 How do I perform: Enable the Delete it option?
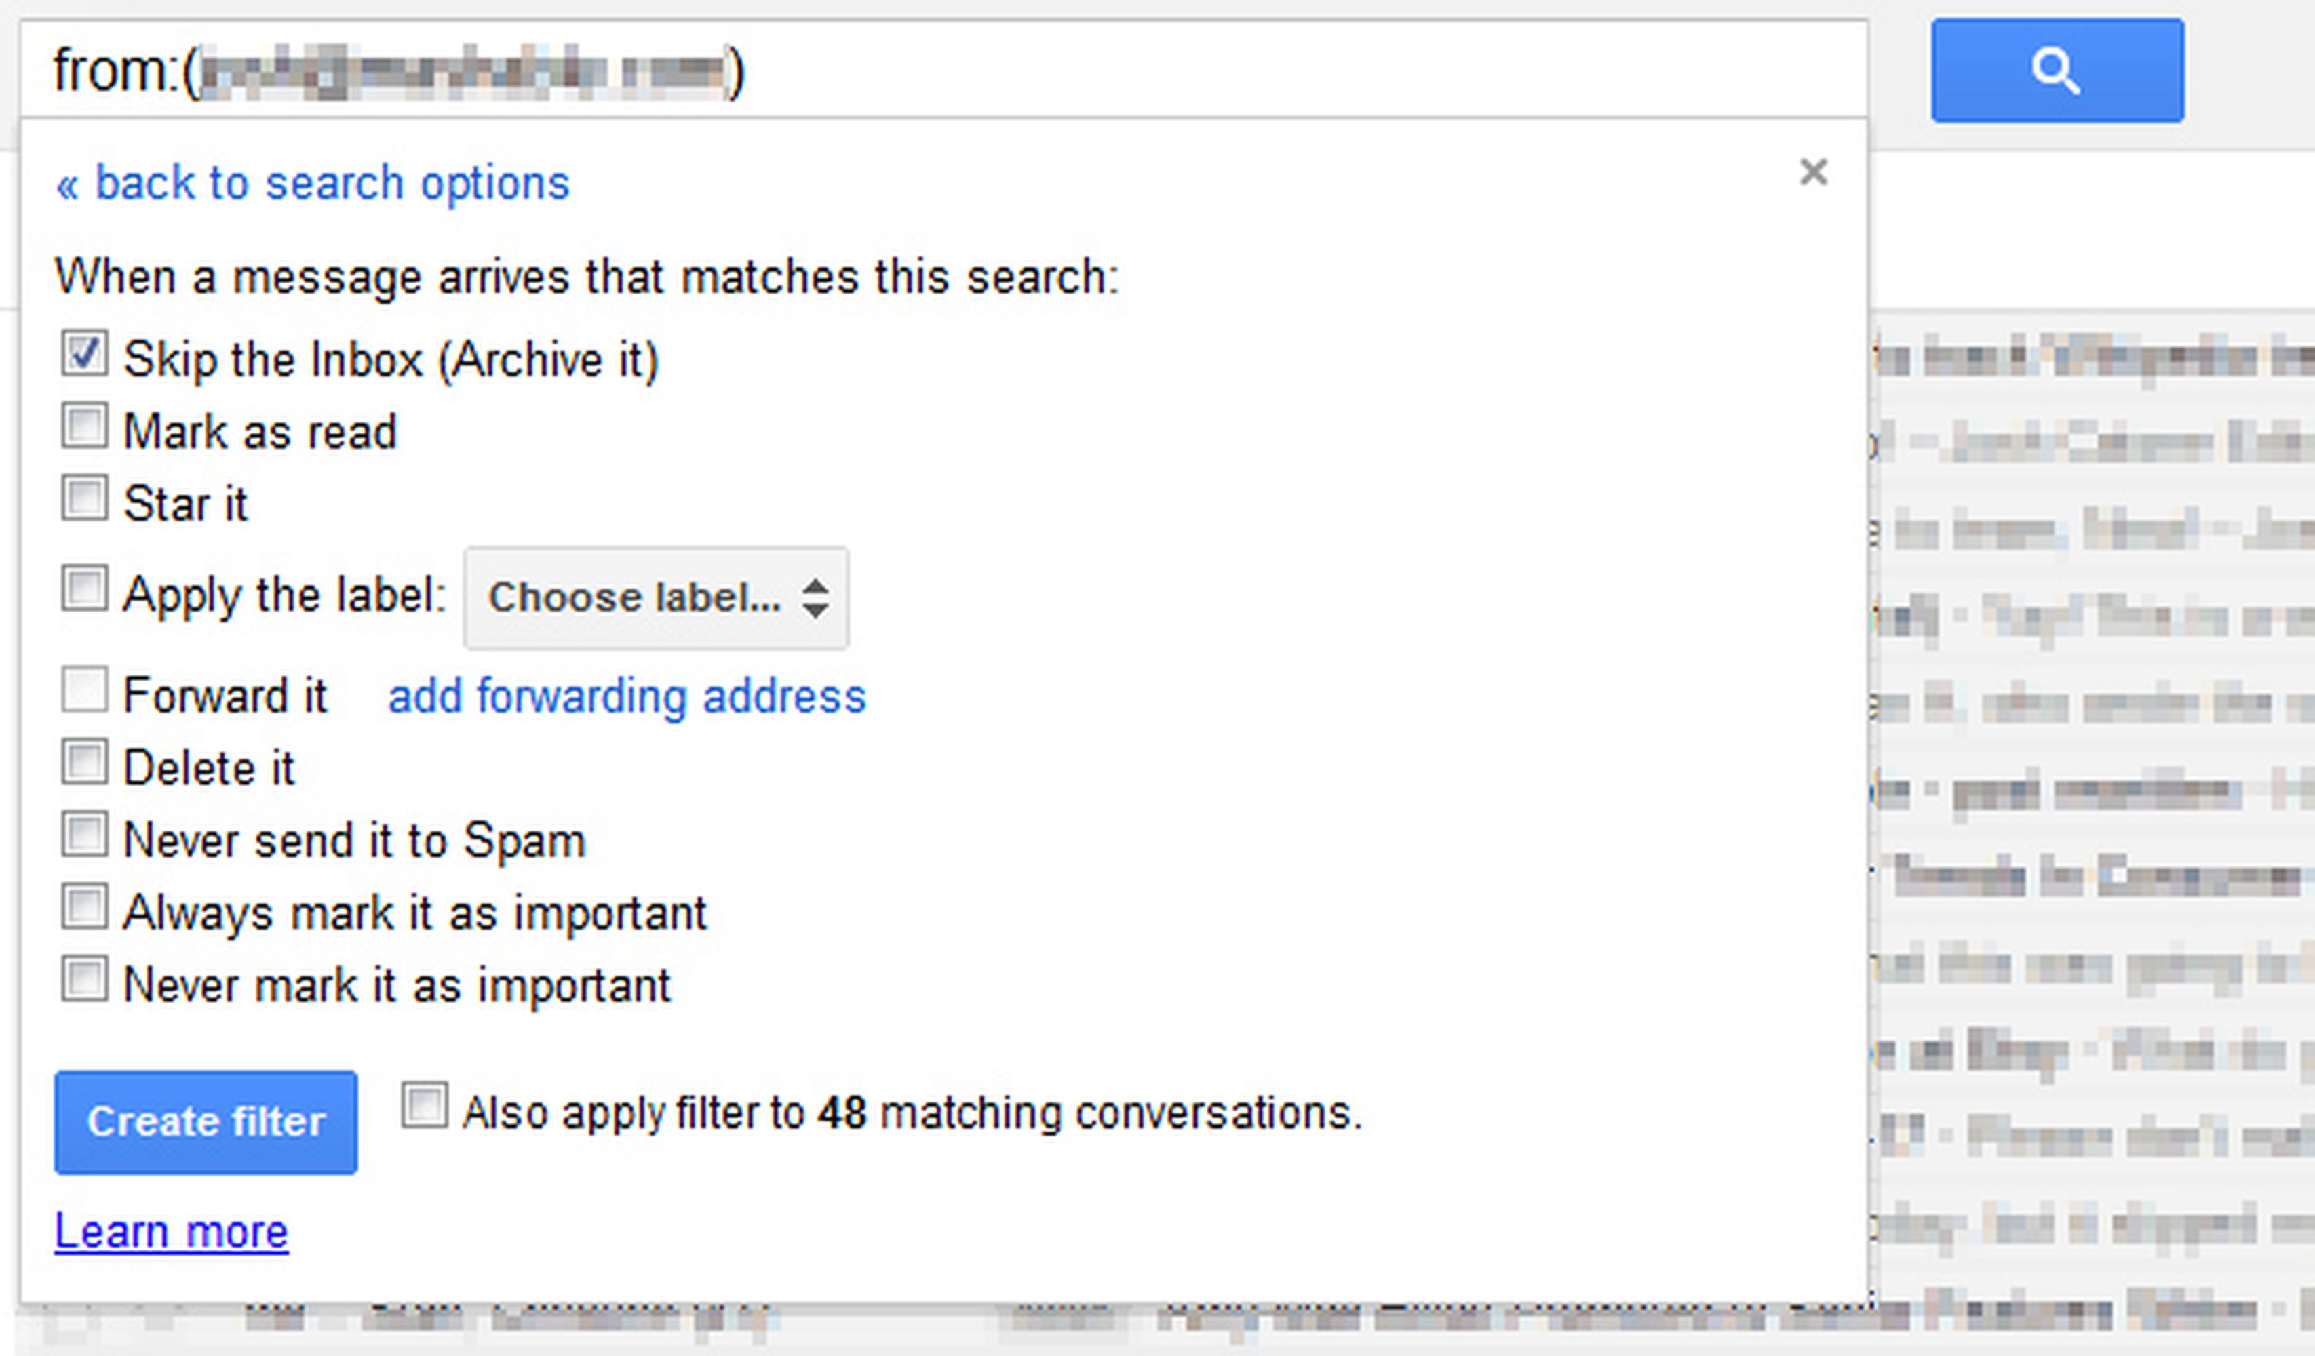tap(85, 761)
